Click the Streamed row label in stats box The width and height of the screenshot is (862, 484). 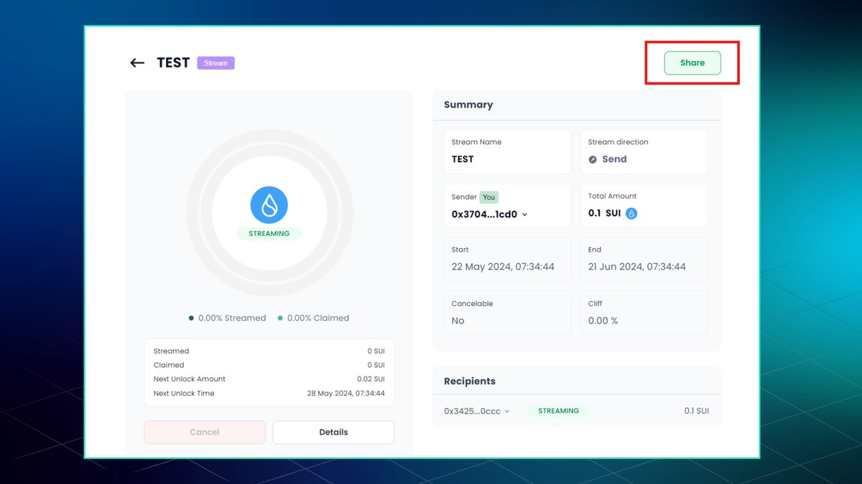[171, 351]
